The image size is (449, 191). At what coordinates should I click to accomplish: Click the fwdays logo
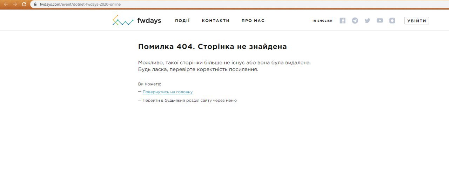tap(136, 20)
